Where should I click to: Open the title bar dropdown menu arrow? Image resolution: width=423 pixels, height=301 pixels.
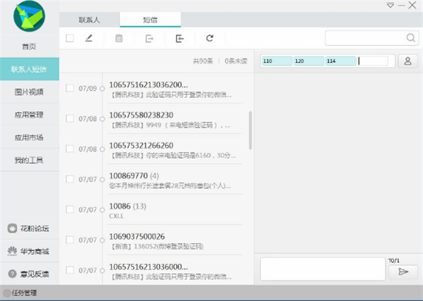[x=390, y=5]
